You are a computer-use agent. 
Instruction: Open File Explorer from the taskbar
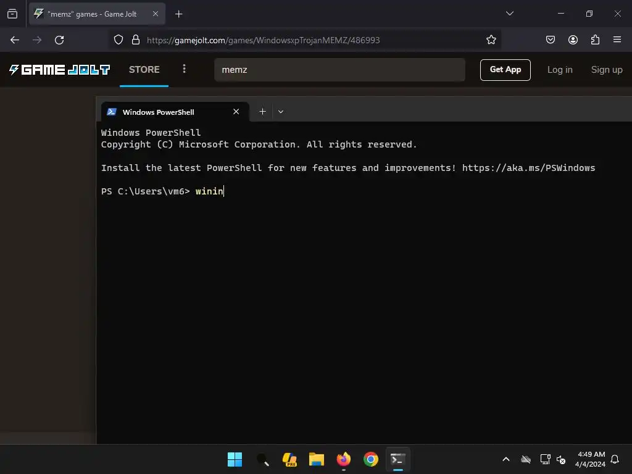coord(317,459)
